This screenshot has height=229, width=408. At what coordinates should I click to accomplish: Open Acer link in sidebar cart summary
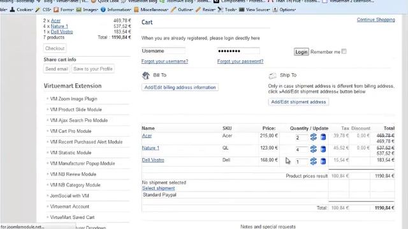tap(55, 20)
